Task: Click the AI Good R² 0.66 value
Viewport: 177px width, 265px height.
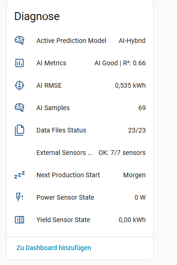Action: [x=120, y=63]
